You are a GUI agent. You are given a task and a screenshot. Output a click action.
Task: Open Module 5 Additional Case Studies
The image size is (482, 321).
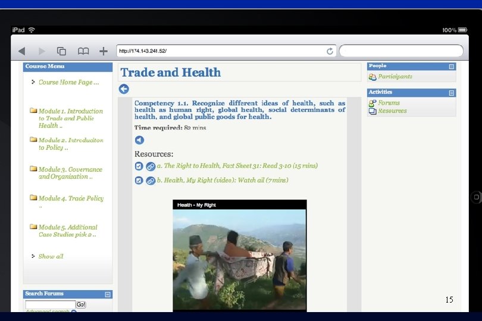pyautogui.click(x=68, y=231)
